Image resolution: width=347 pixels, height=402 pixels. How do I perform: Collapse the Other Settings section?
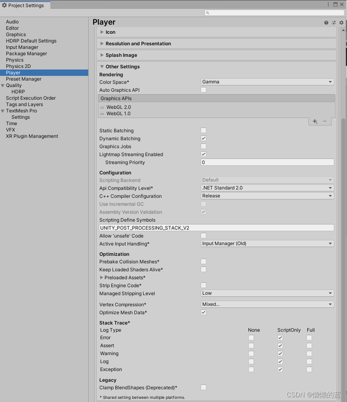click(x=103, y=67)
